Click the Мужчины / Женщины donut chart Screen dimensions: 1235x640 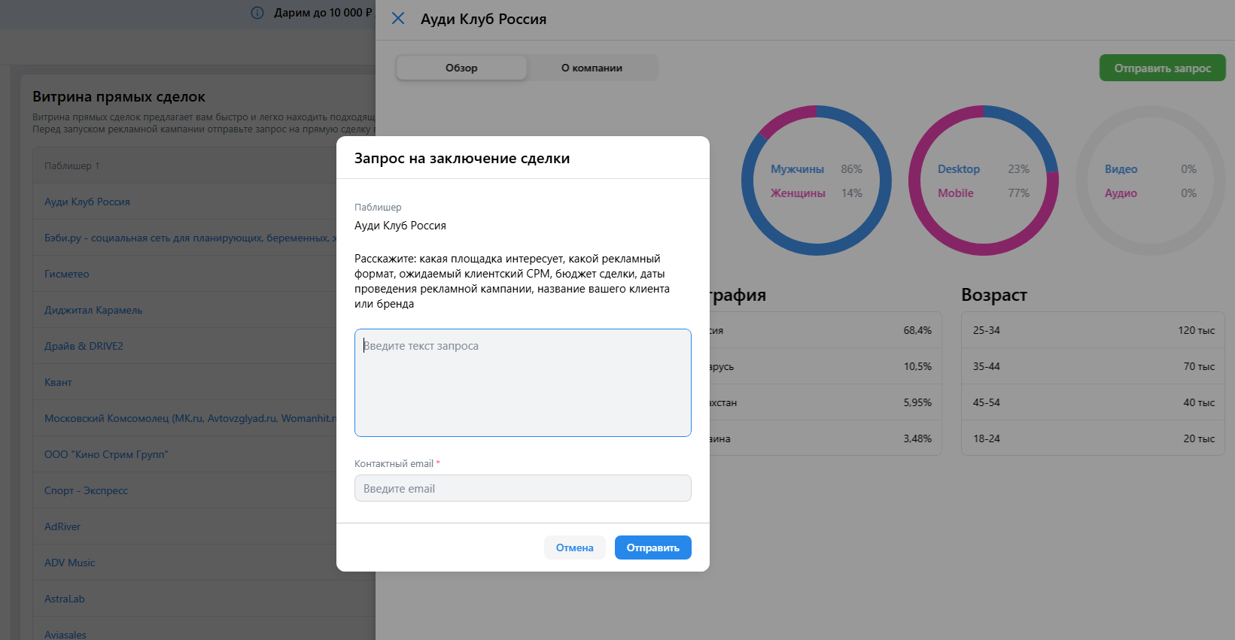point(817,180)
